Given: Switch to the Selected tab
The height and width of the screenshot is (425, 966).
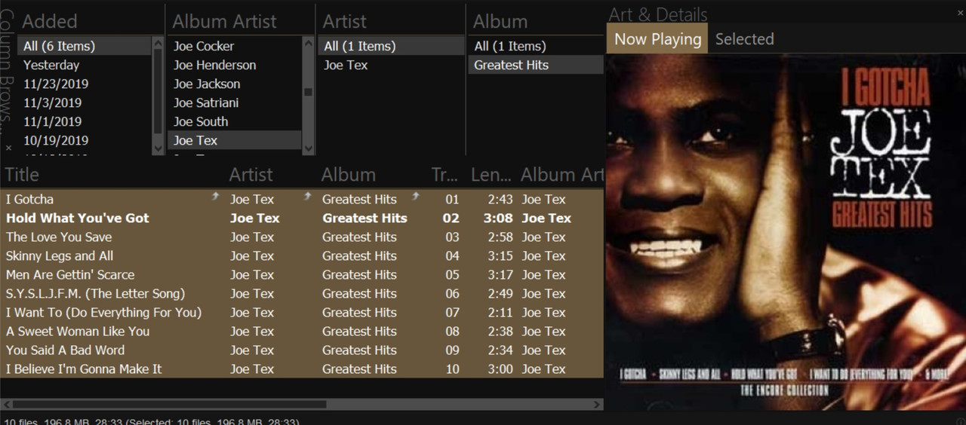Looking at the screenshot, I should (x=745, y=39).
